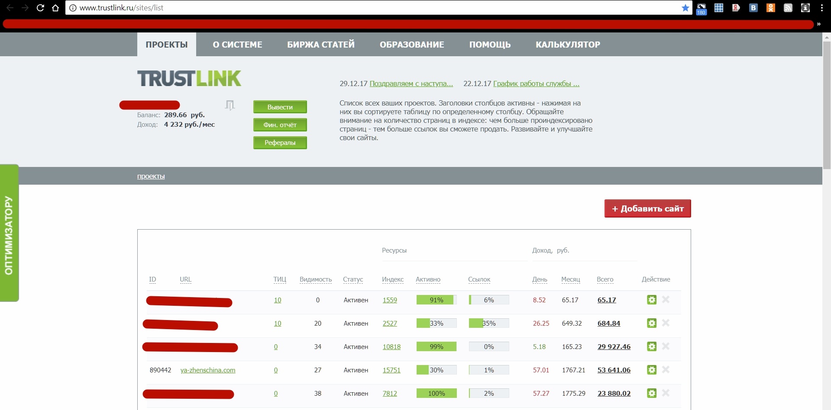The width and height of the screenshot is (831, 410).
Task: Open the ya-zhenschina.com site link
Action: coord(208,370)
